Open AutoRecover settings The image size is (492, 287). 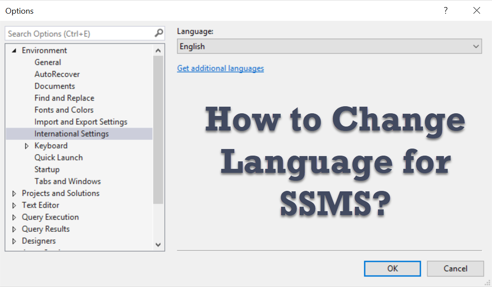click(x=57, y=75)
